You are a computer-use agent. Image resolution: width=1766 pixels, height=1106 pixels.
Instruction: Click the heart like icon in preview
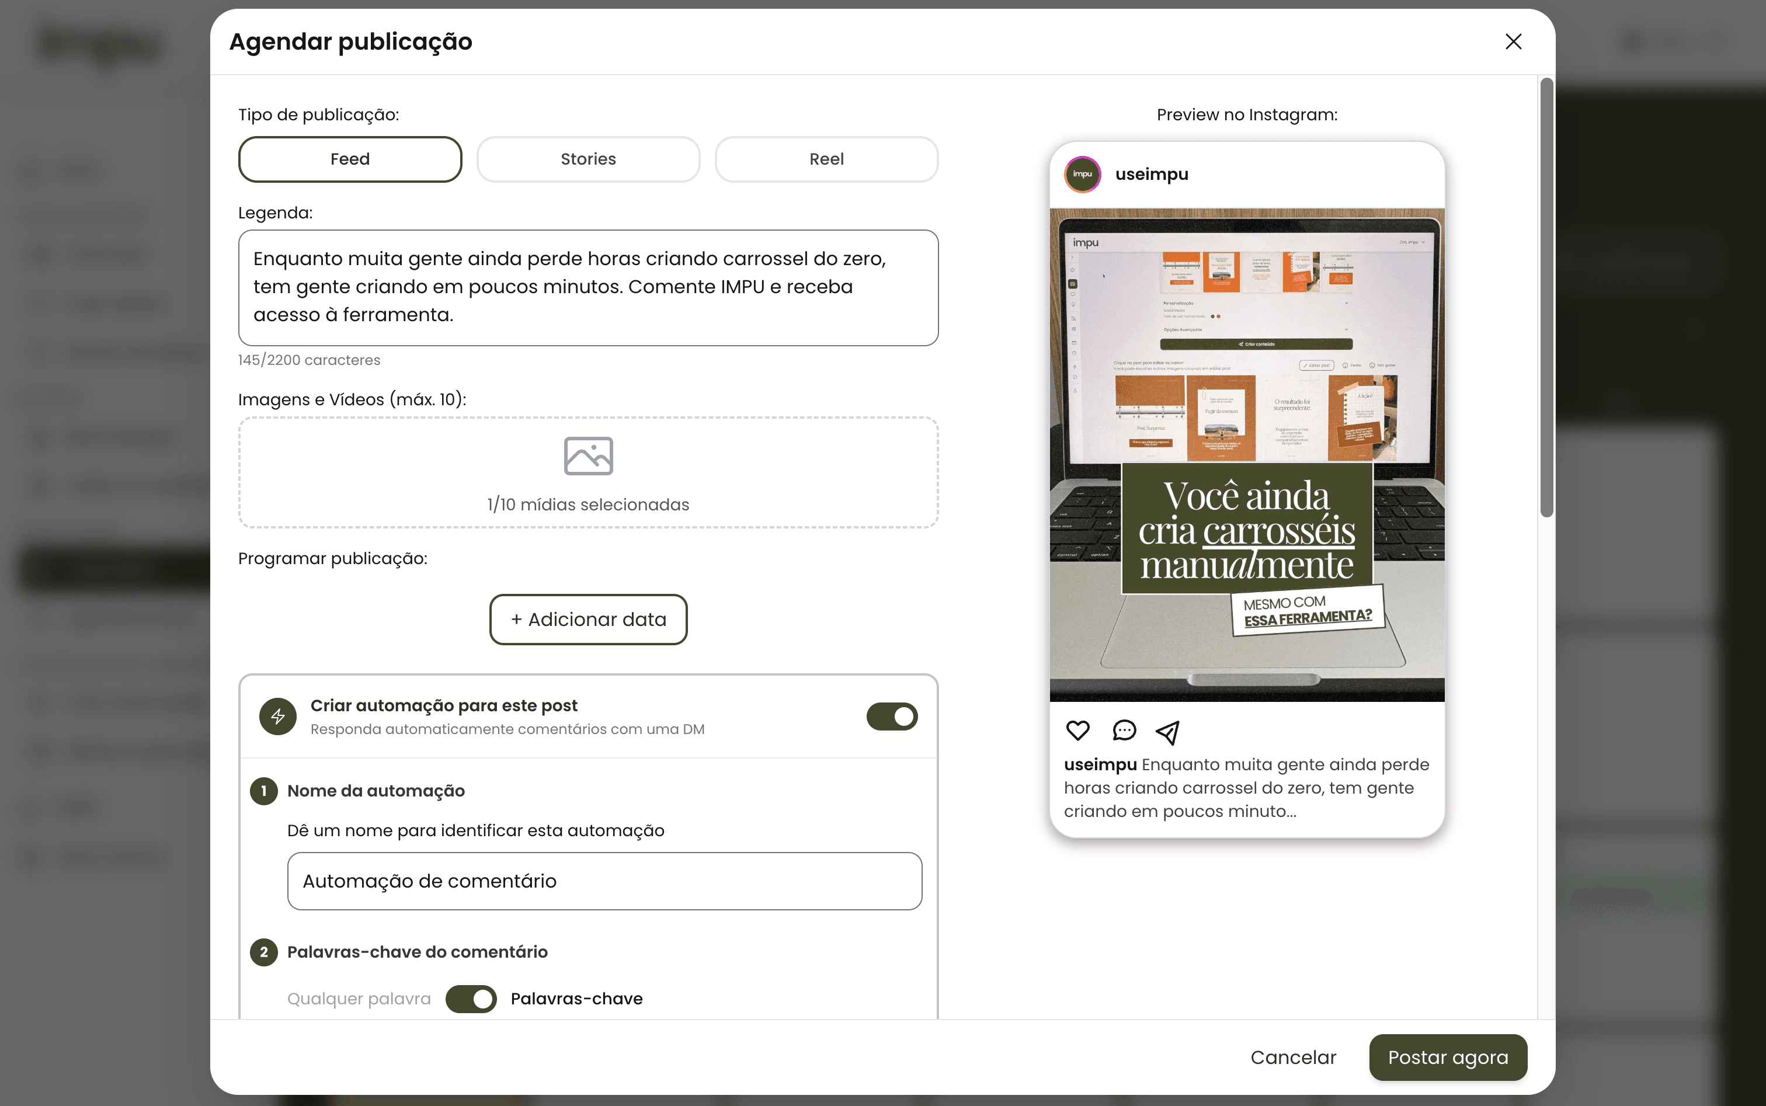[x=1077, y=730]
